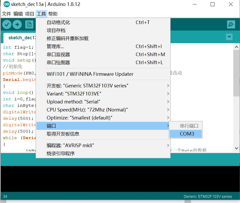Close the opened 工具 menu
The image size is (240, 203).
tap(41, 14)
